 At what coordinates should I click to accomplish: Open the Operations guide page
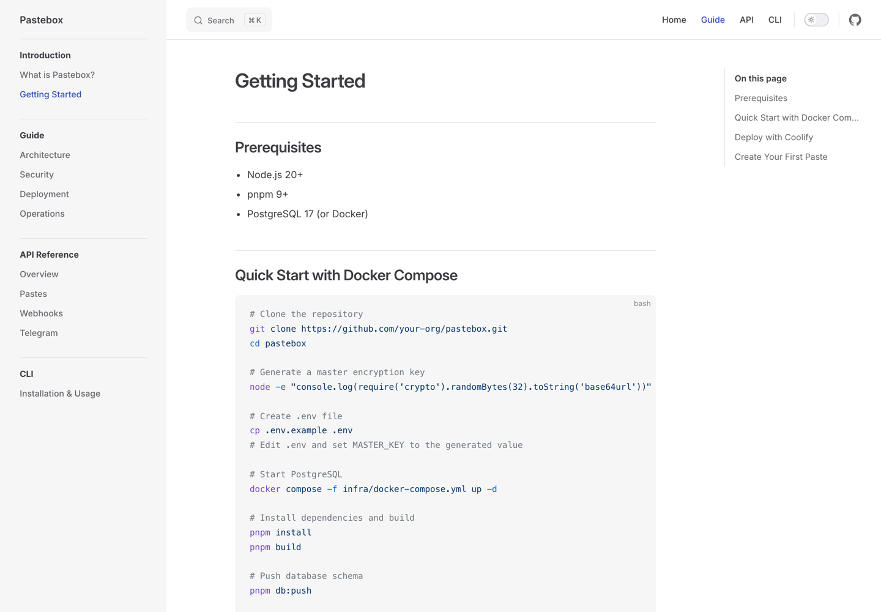pyautogui.click(x=42, y=214)
